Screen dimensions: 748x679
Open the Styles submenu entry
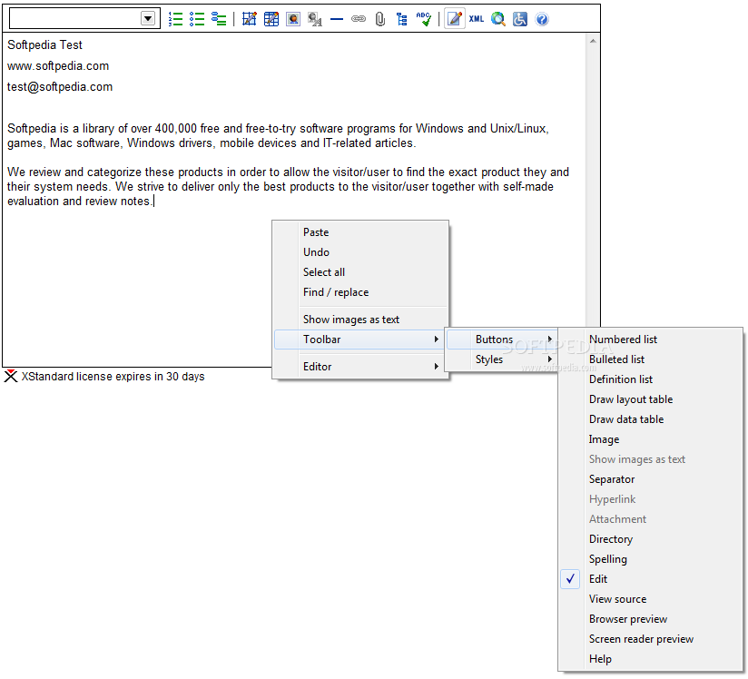coord(501,359)
